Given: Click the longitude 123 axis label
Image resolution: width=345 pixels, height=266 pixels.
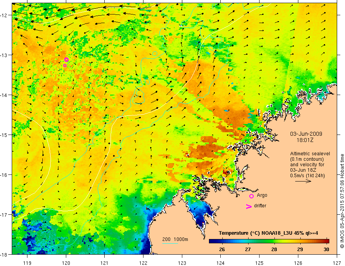Looking at the screenshot, I should click(182, 263).
